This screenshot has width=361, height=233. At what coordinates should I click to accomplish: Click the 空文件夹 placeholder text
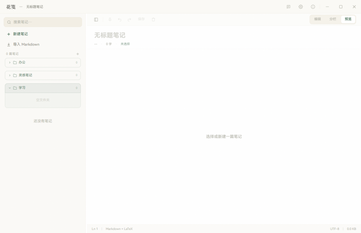(x=43, y=100)
